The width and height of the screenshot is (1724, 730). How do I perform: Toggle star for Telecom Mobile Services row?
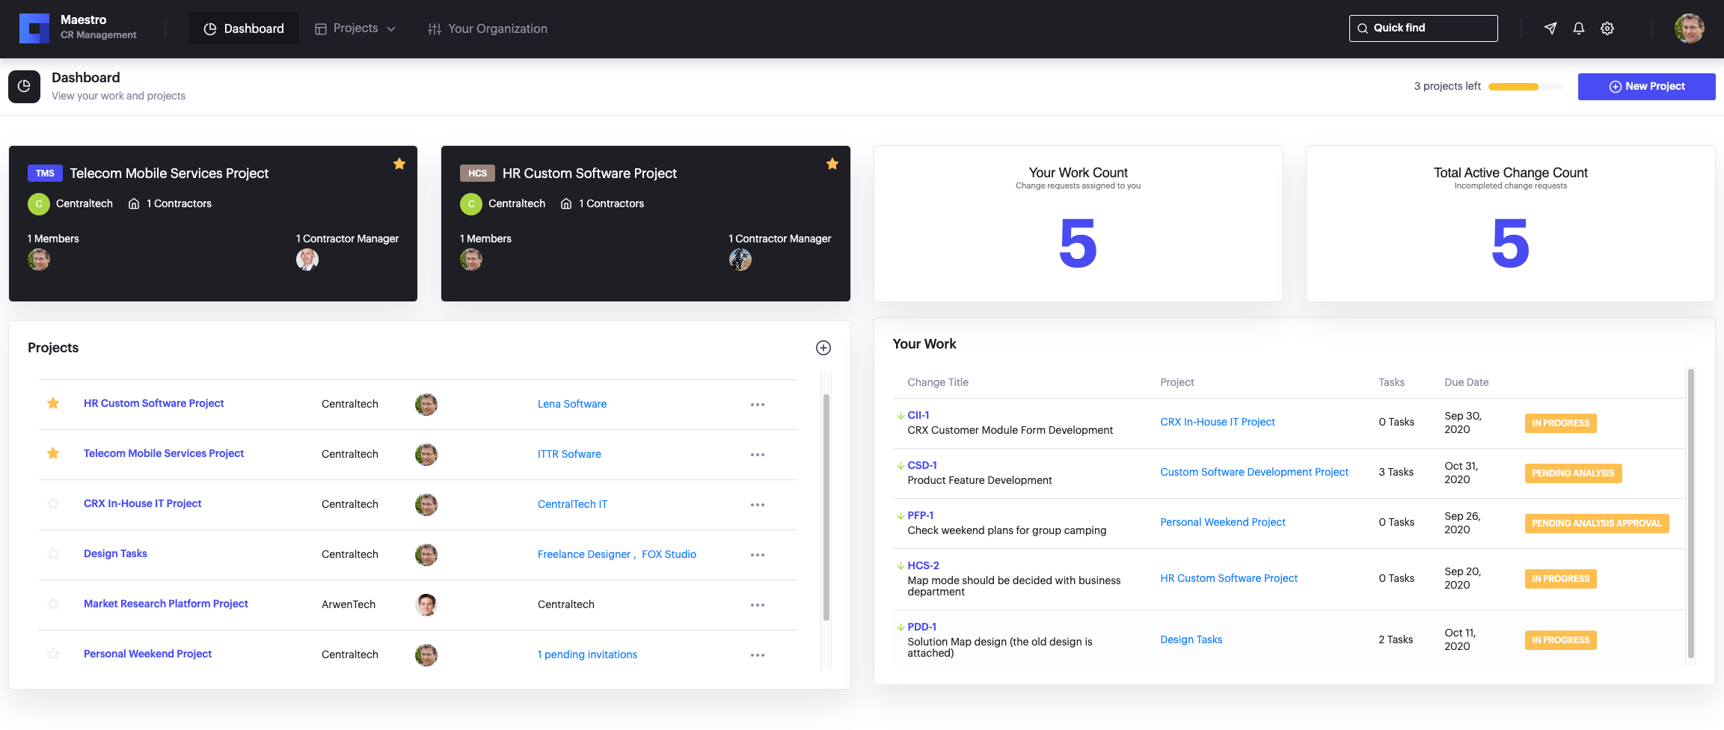point(53,453)
